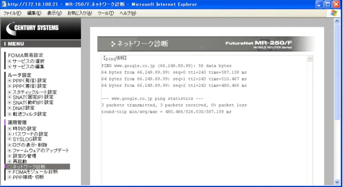Click bullet icon beside 転送フィルタ設定
This screenshot has height=187, width=343.
[10, 114]
